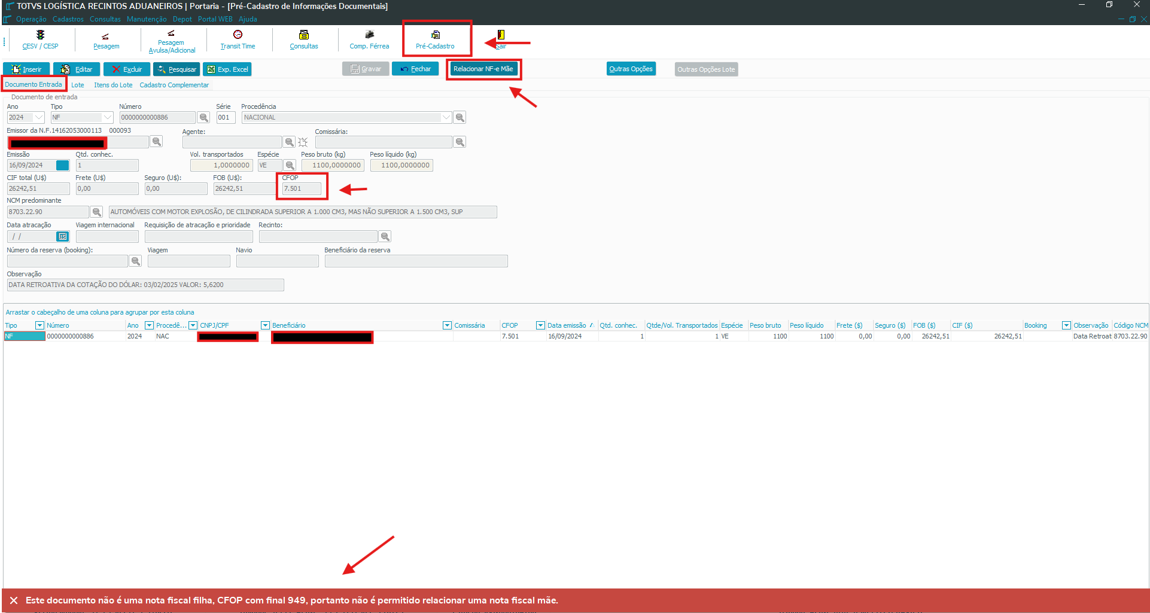This screenshot has width=1150, height=613.
Task: Click the NCM predominante lookup magnifier
Action: tap(96, 212)
